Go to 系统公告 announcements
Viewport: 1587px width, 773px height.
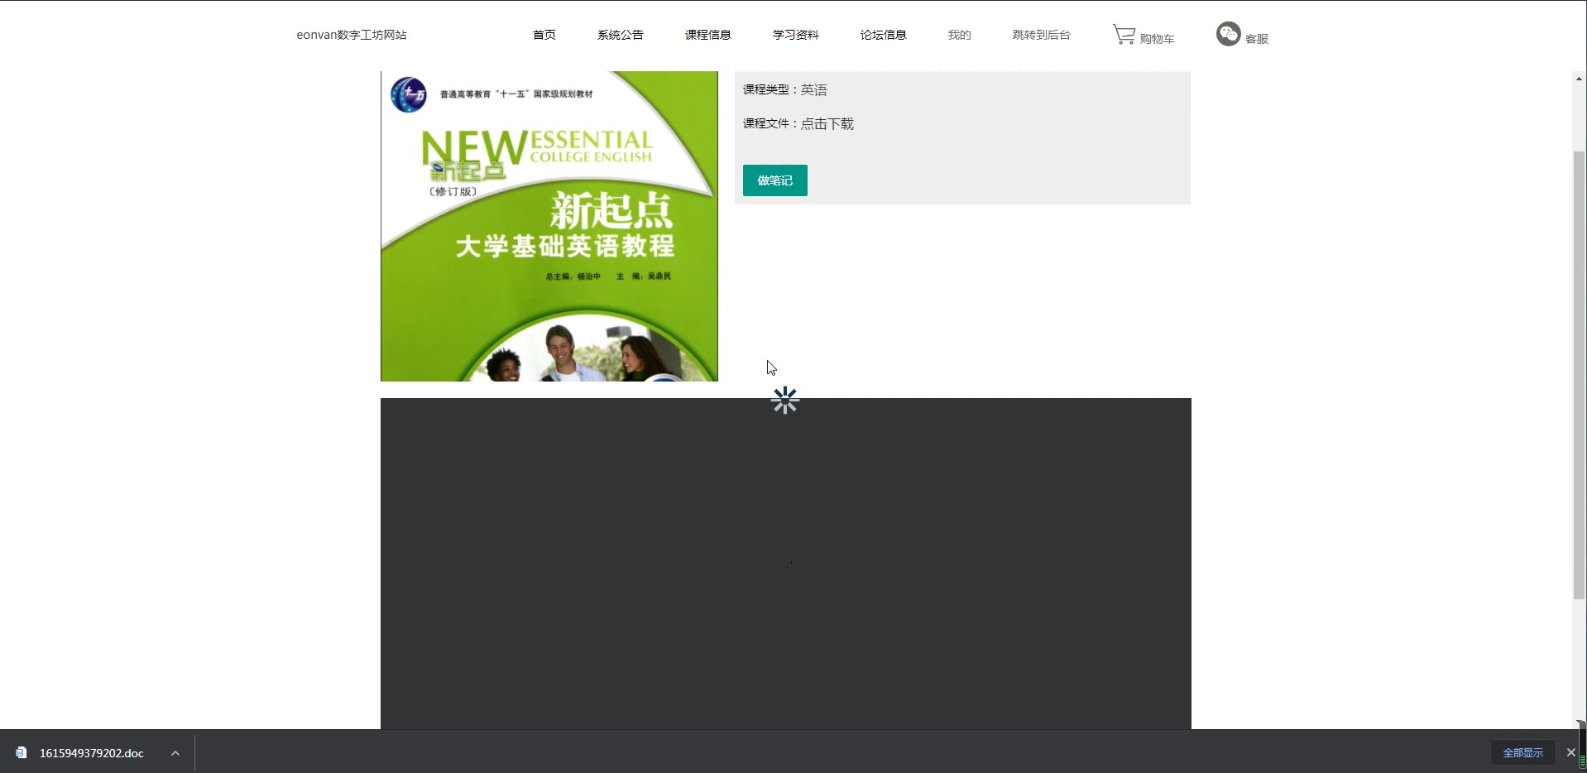(620, 35)
